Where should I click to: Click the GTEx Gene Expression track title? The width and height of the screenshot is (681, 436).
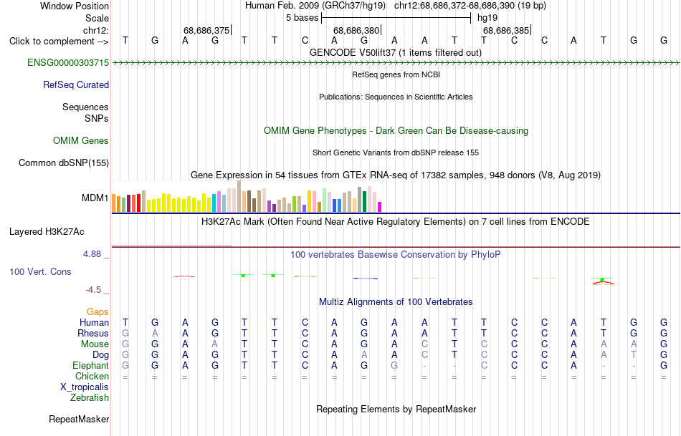point(396,175)
